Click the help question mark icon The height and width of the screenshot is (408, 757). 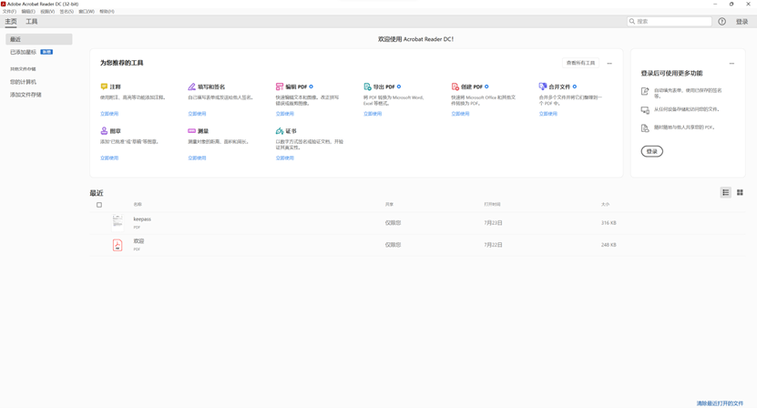point(721,21)
